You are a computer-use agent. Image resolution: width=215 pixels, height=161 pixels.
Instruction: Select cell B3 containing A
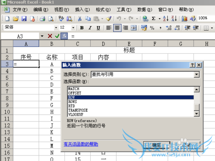[x=52, y=64]
